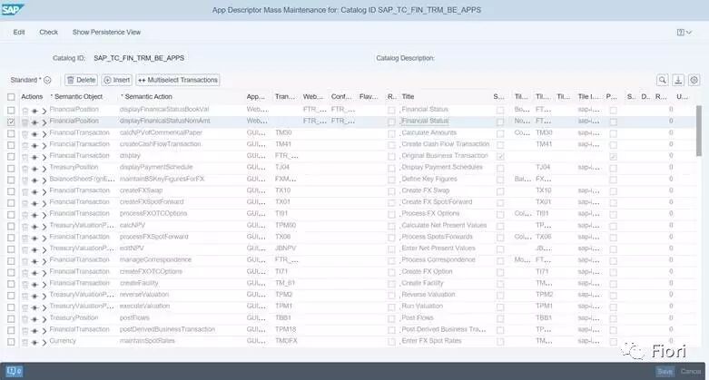Uncheck the displayFinancialStatusNomAmt row checkbox
This screenshot has height=380, width=709.
pyautogui.click(x=11, y=122)
